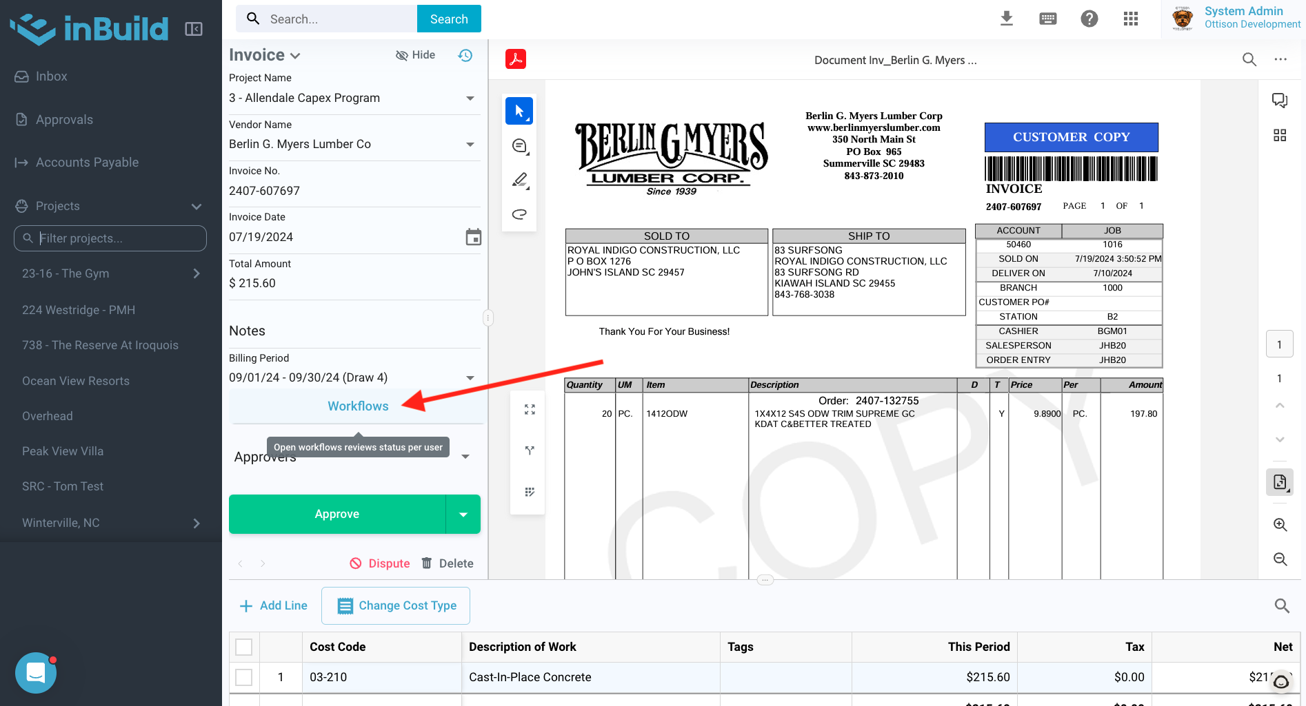Image resolution: width=1306 pixels, height=706 pixels.
Task: Go to Approvals in sidebar
Action: point(64,120)
